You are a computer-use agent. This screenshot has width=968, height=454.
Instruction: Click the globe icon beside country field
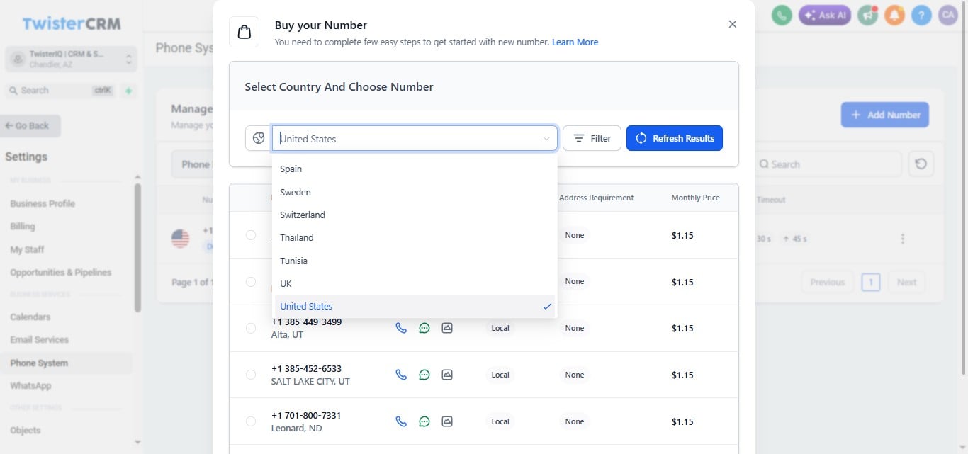coord(259,138)
